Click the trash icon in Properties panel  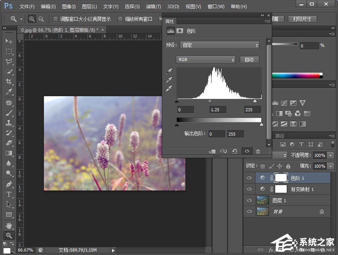click(x=258, y=151)
